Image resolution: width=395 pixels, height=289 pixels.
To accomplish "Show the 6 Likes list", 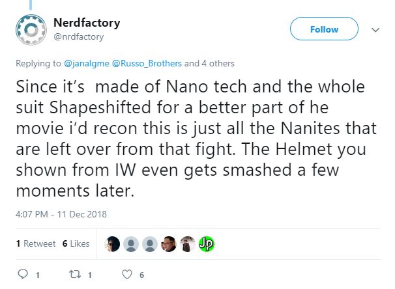I will tap(76, 243).
